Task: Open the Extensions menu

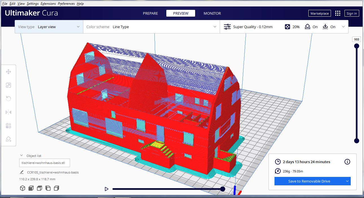Action: [x=48, y=4]
